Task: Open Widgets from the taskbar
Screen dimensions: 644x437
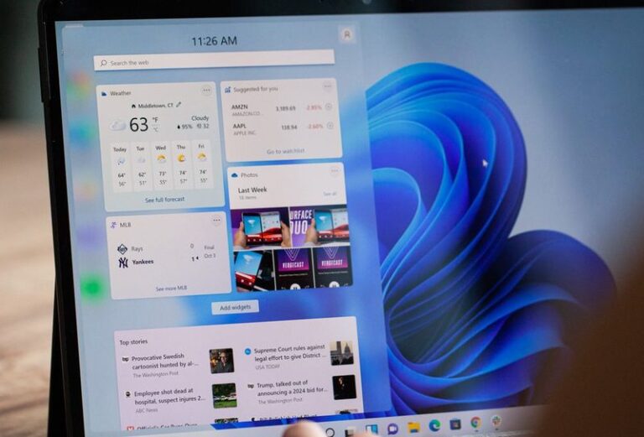Action: point(371,429)
